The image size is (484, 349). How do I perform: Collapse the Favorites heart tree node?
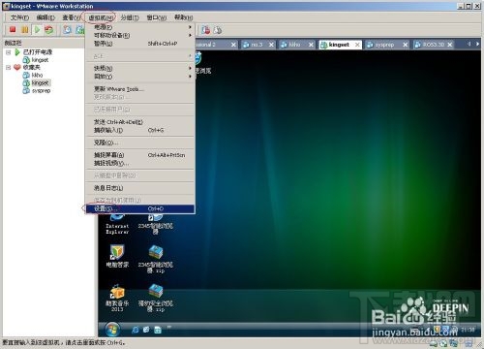click(x=9, y=67)
